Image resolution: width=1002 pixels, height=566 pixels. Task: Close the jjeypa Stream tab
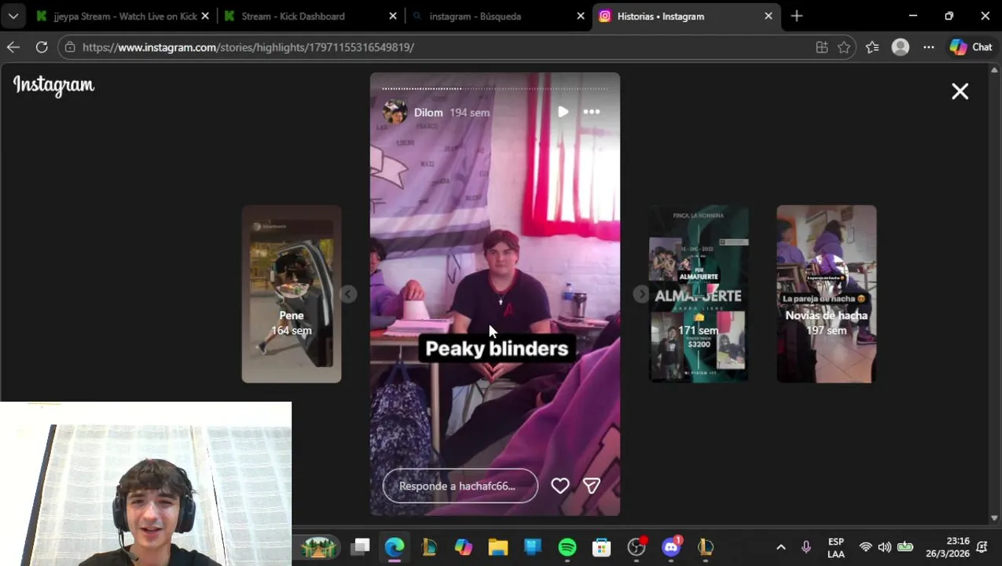coord(205,16)
